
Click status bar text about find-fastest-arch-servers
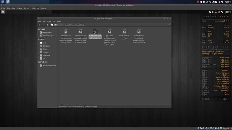pos(78,107)
